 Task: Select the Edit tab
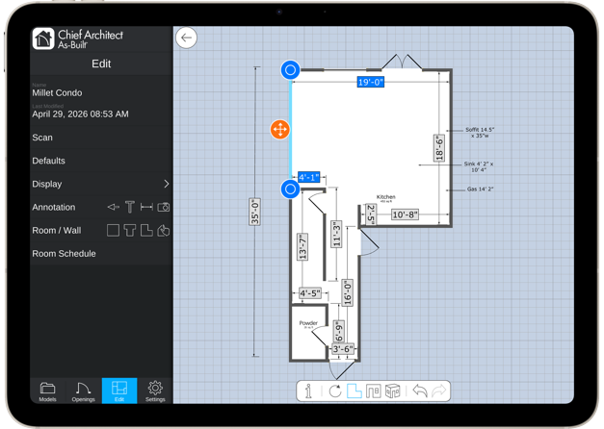coord(119,391)
